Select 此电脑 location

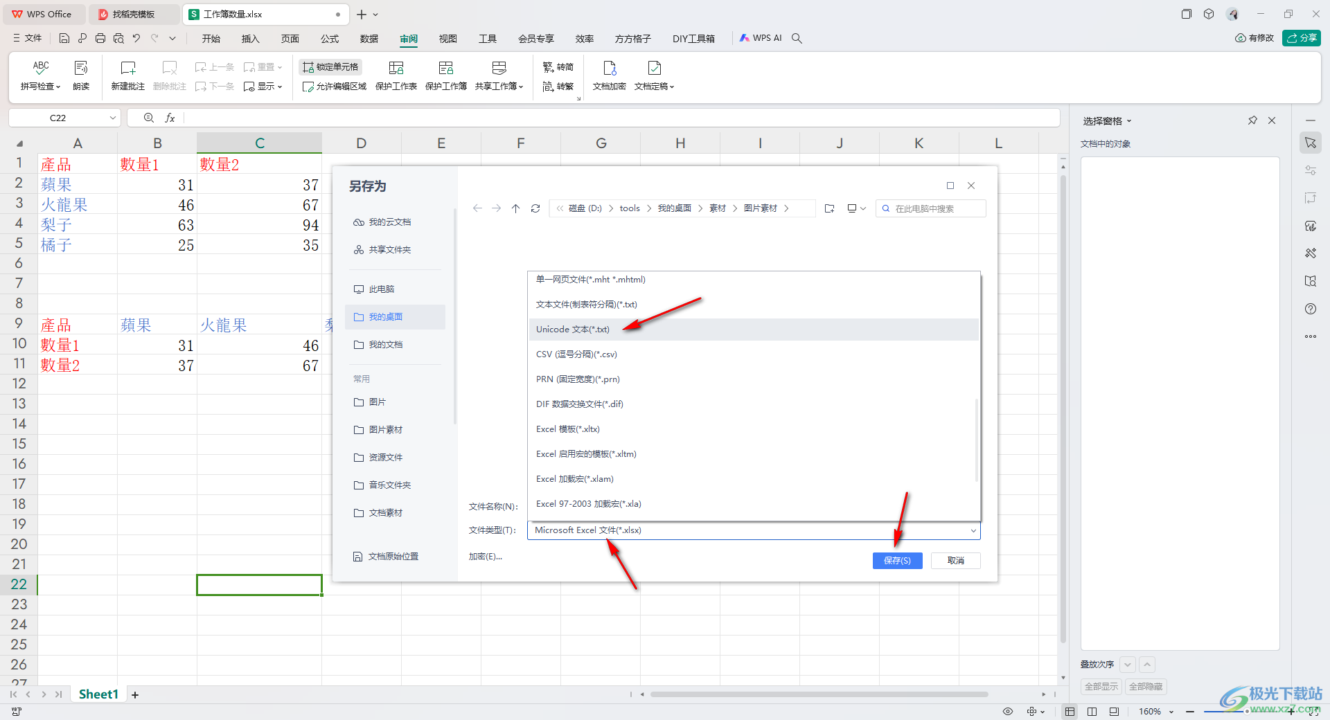click(396, 289)
